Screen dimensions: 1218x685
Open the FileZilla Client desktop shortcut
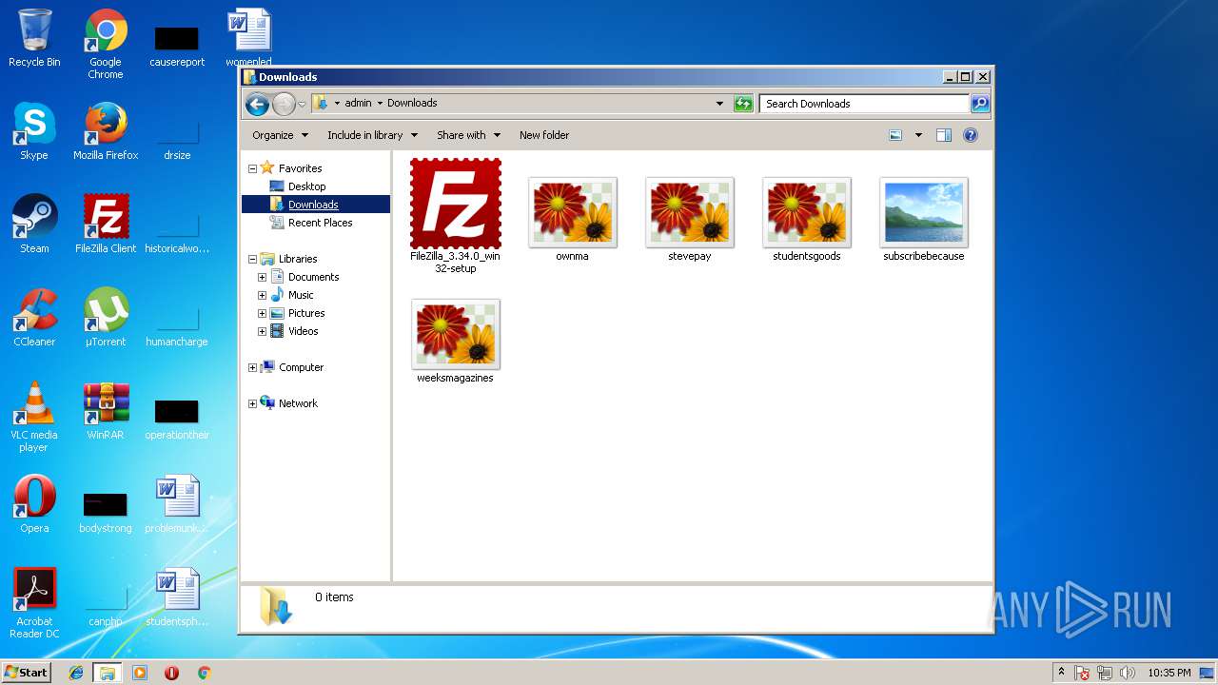(106, 225)
